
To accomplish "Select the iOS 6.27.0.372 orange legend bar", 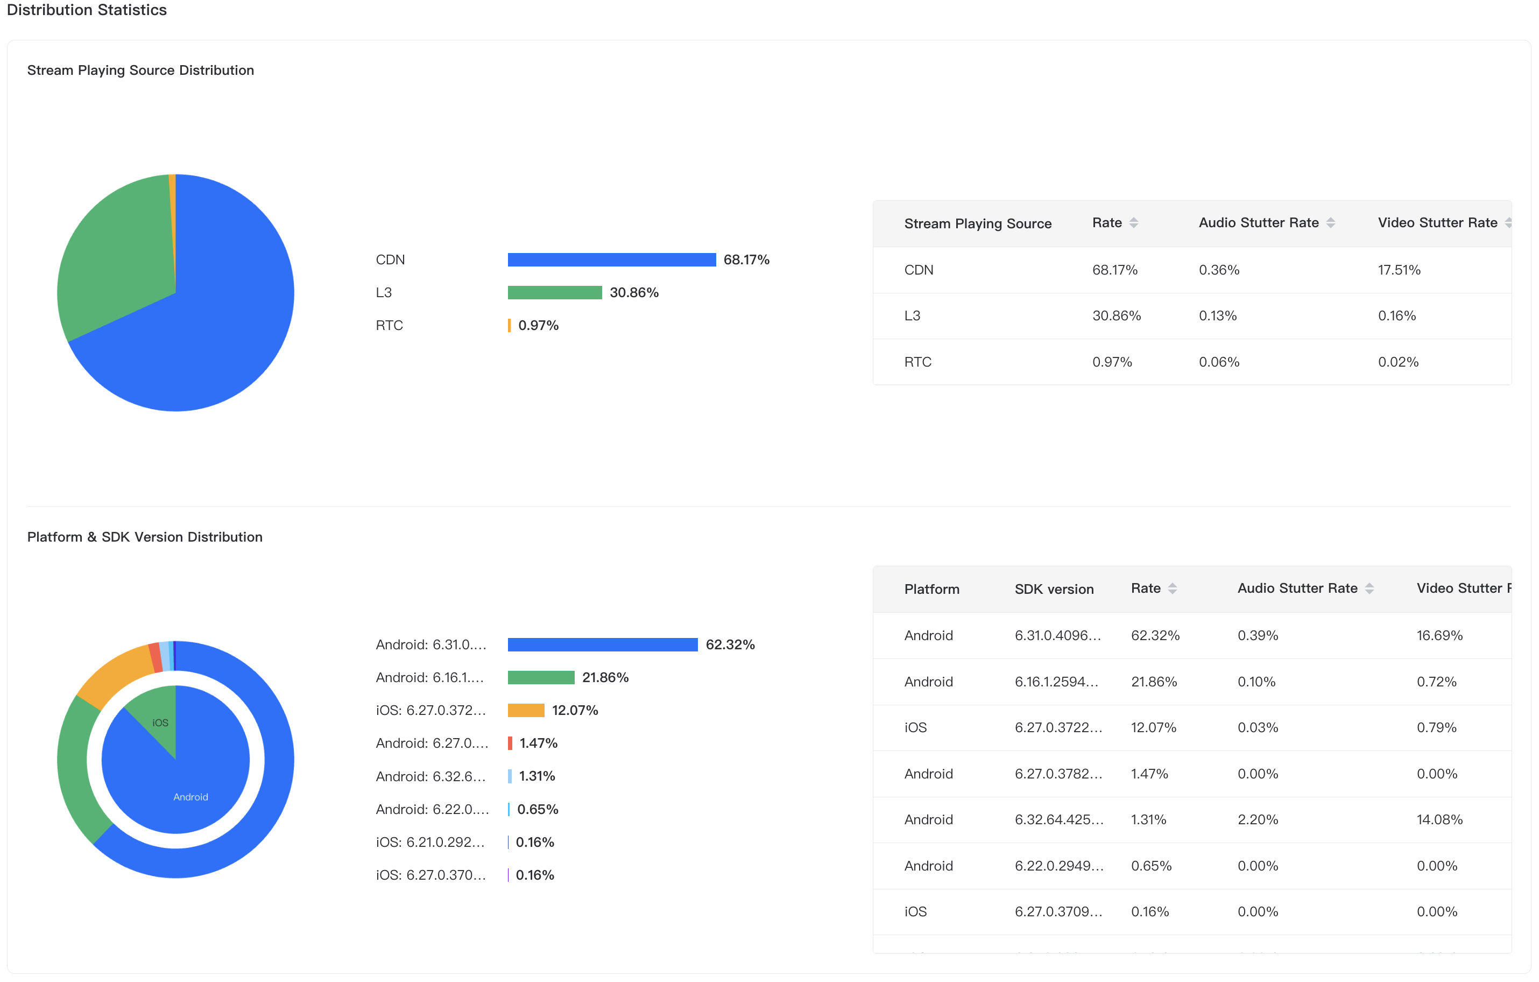I will click(x=525, y=710).
